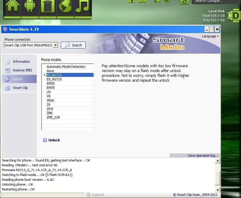The width and height of the screenshot is (241, 198).
Task: Click the Search phone button
Action: tap(73, 45)
